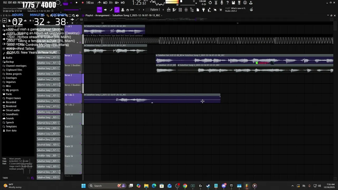Expand the Channel envelopes folder
This screenshot has width=338, height=190.
(x=16, y=66)
